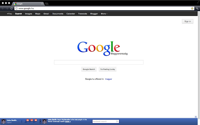Click the Logout link under John Smith

pos(9,122)
